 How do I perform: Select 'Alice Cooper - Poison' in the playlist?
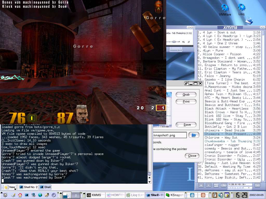coord(229,54)
